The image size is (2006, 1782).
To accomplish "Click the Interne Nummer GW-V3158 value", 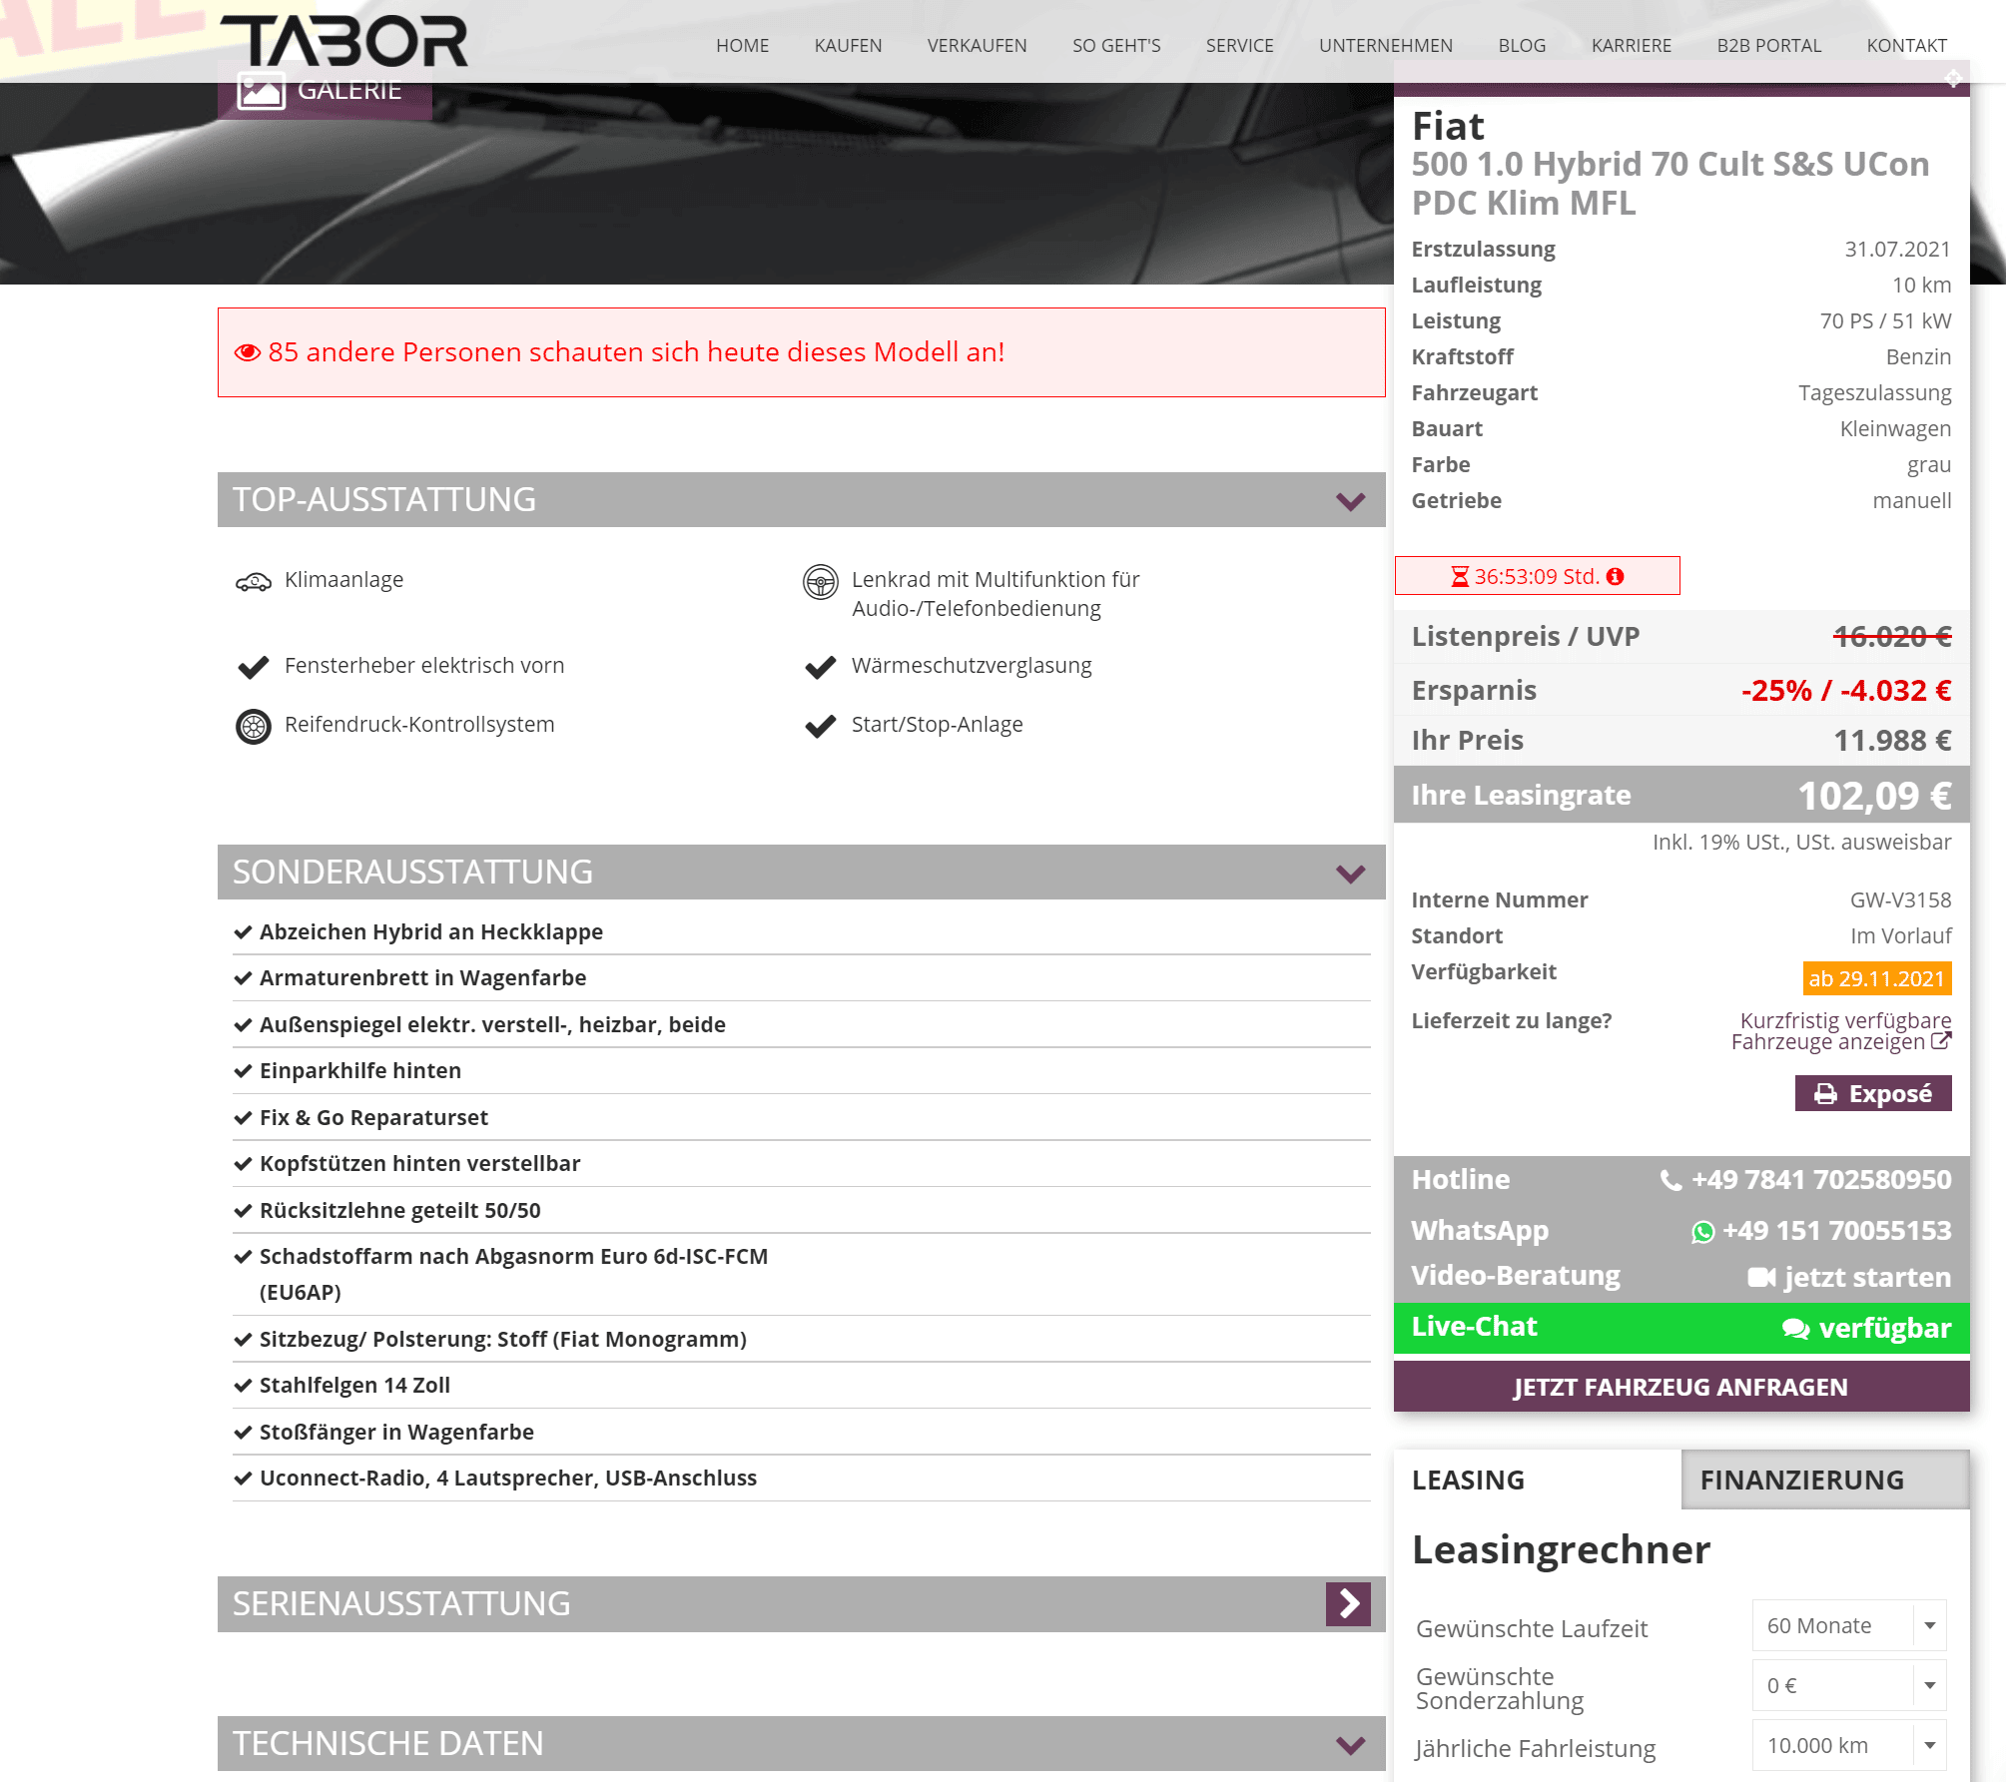I will pyautogui.click(x=1900, y=900).
